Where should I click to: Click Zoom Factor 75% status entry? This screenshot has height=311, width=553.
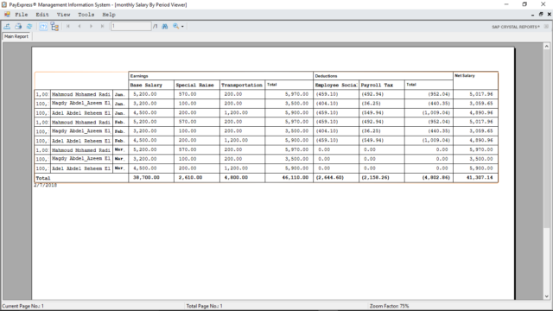tap(389, 306)
